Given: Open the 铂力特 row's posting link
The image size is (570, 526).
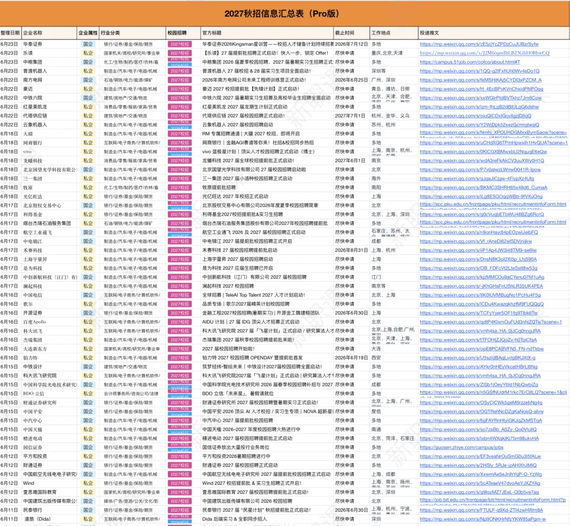Looking at the screenshot, I should 477,358.
